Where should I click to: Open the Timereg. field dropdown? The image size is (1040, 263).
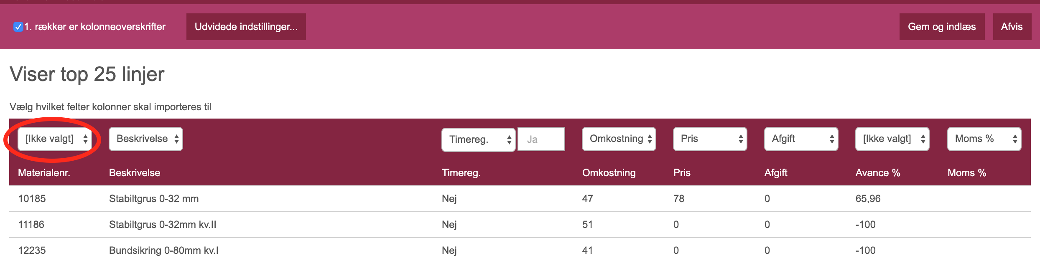[x=479, y=139]
